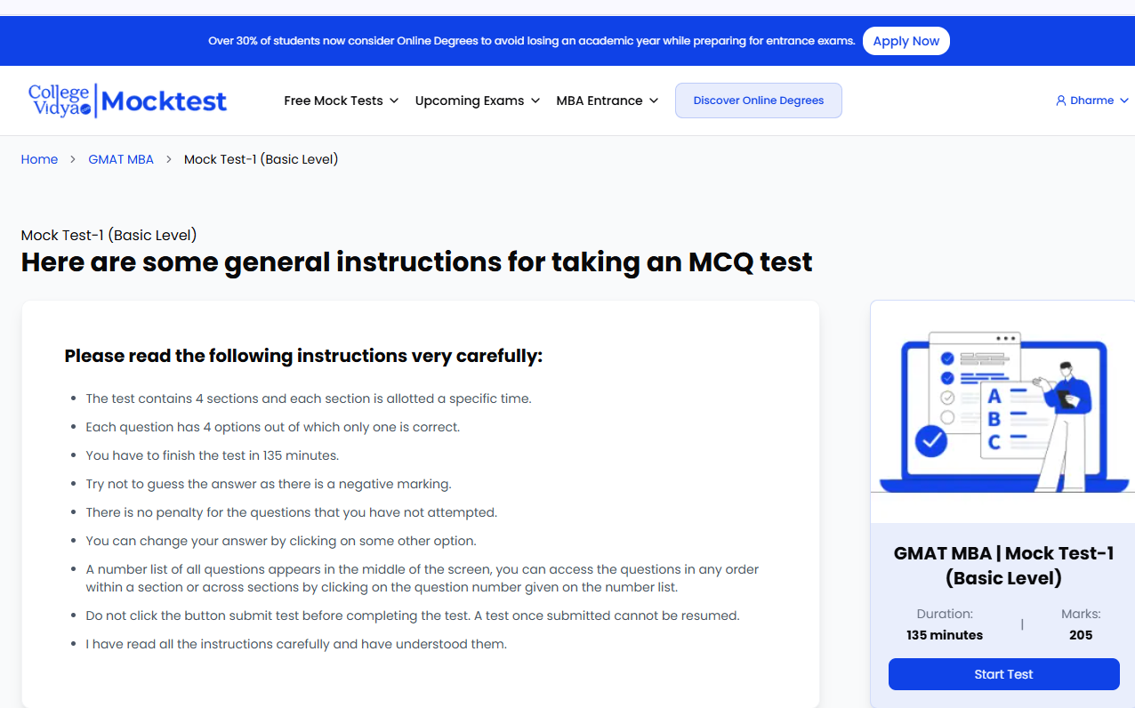The width and height of the screenshot is (1135, 708).
Task: Open the GMAT MBA breadcrumb link
Action: [x=121, y=159]
